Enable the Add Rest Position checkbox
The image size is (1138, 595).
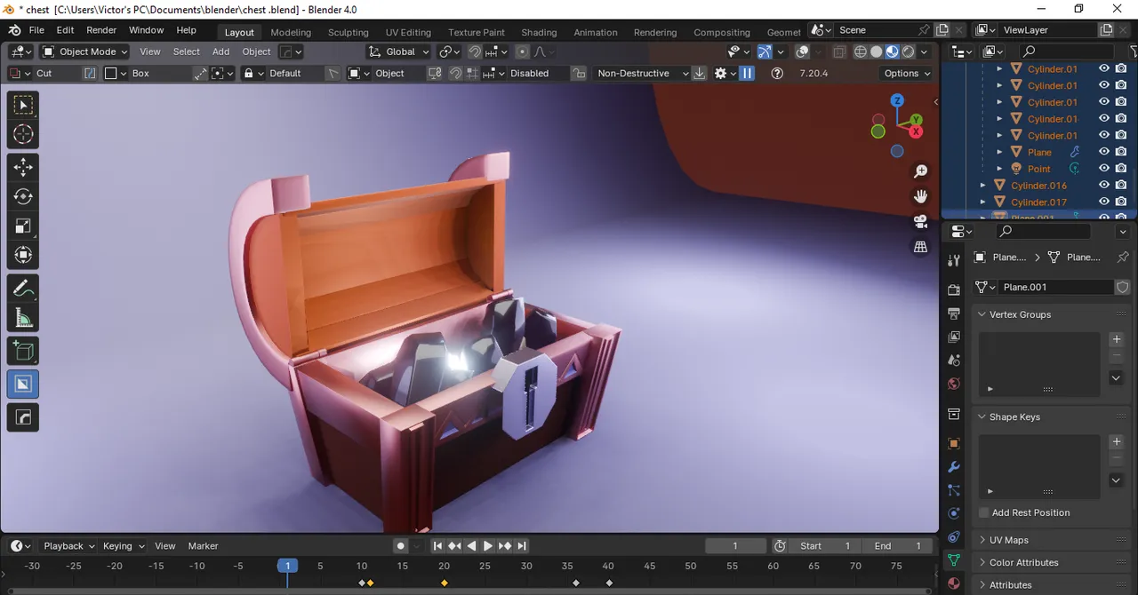984,512
